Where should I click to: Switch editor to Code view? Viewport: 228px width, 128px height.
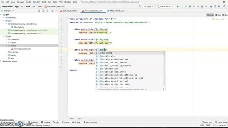point(210,15)
